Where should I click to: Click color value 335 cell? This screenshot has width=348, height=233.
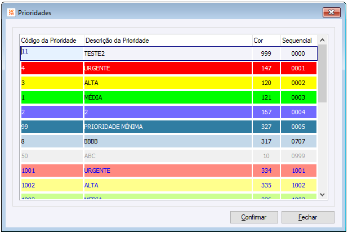point(266,185)
